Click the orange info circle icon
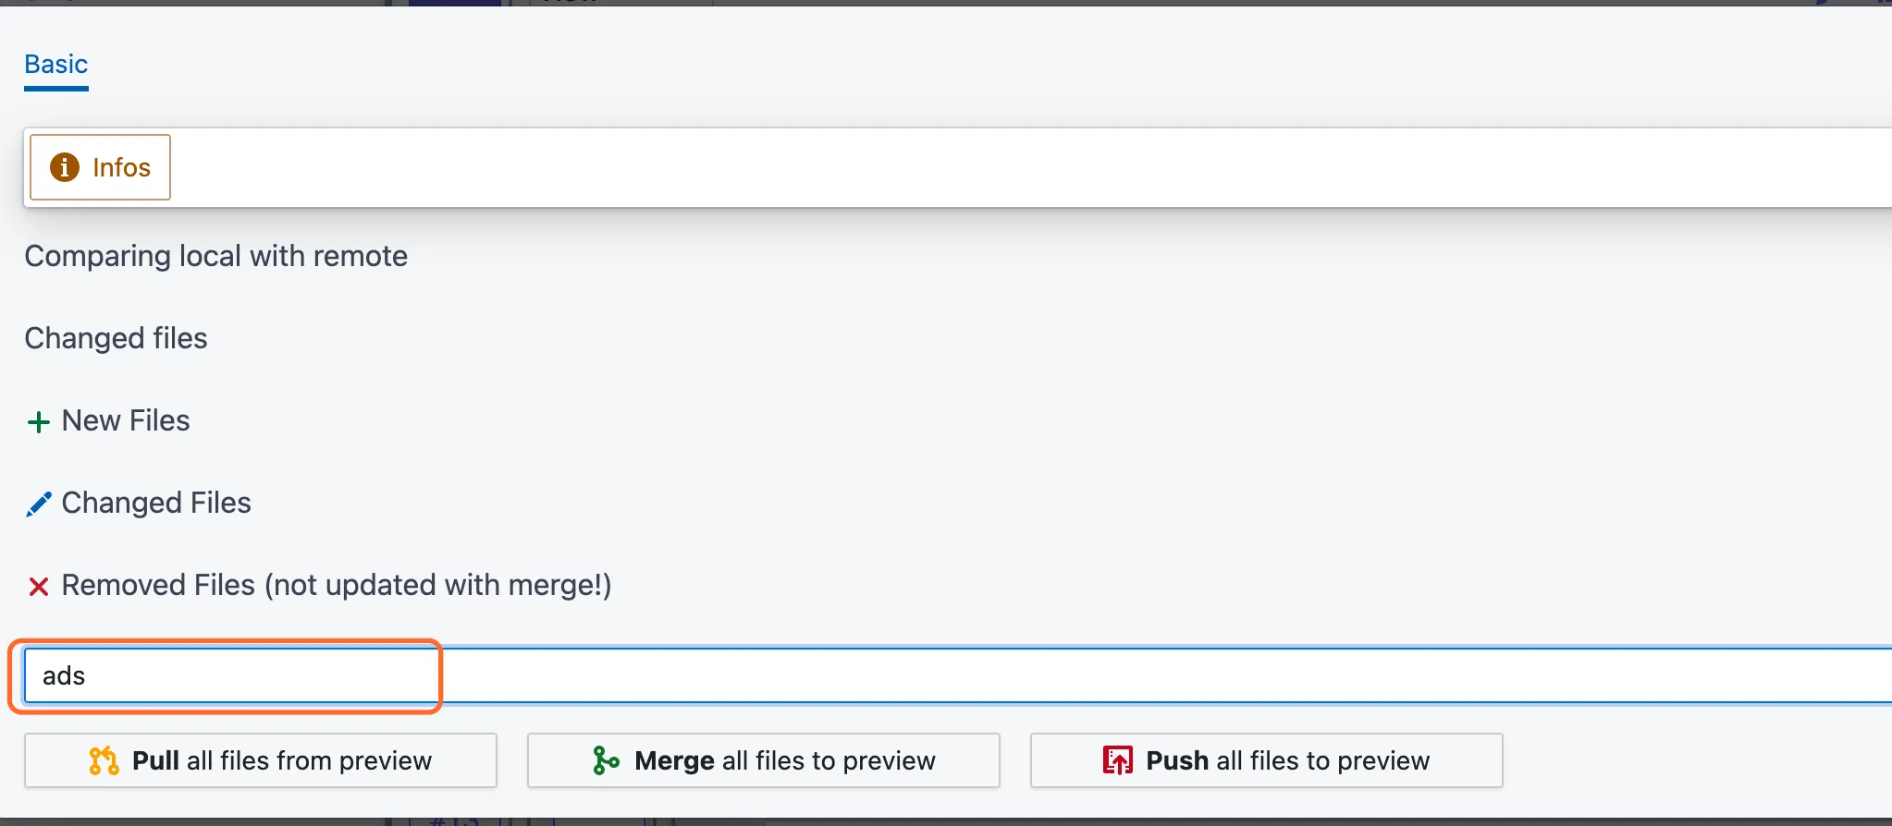The width and height of the screenshot is (1892, 826). [x=65, y=167]
